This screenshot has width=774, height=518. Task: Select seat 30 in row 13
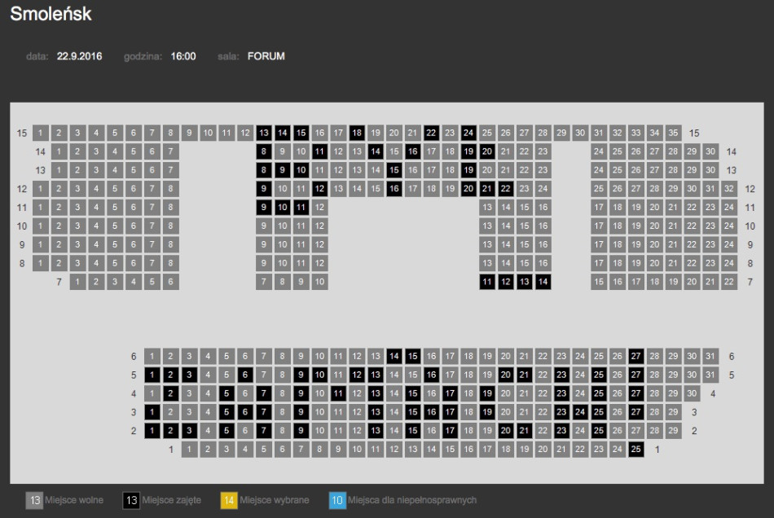point(710,170)
